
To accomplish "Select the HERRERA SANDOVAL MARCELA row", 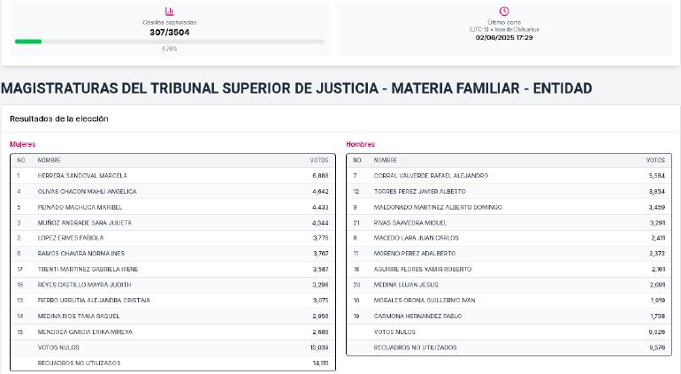I will pos(172,175).
